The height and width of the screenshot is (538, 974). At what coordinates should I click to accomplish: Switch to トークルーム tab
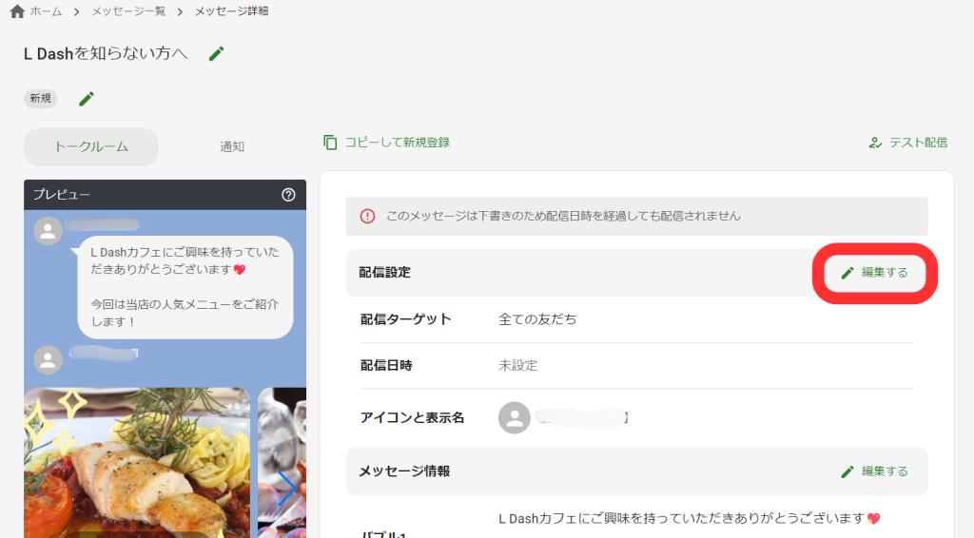click(x=90, y=147)
